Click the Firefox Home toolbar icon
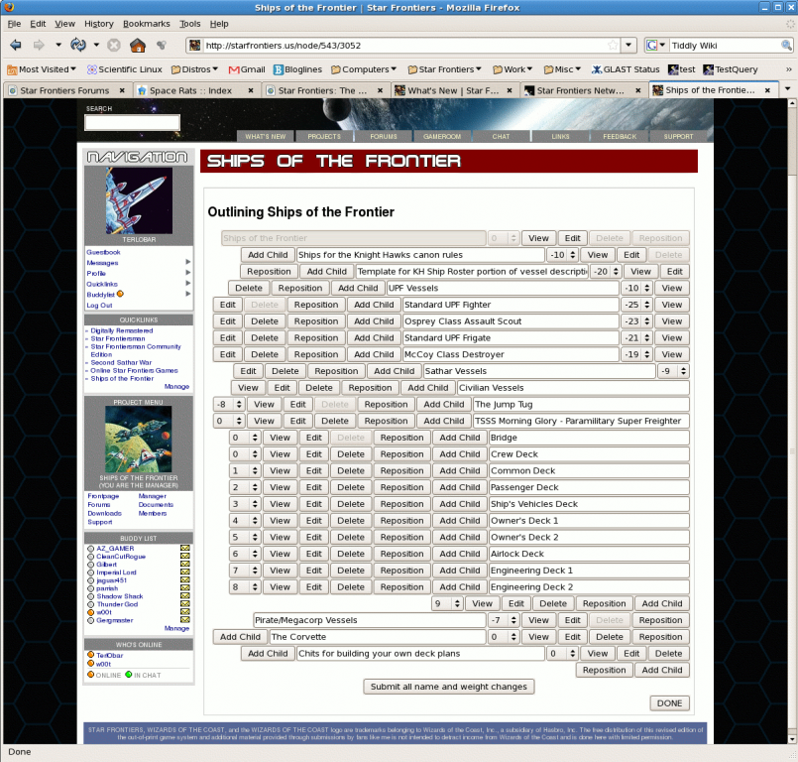 [x=137, y=46]
